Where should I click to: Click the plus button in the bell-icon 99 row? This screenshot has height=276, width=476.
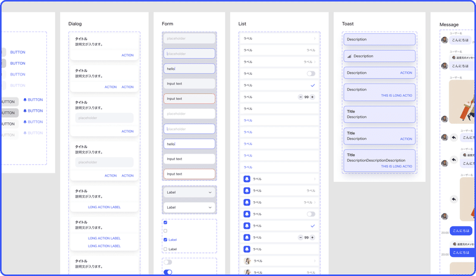pos(312,237)
